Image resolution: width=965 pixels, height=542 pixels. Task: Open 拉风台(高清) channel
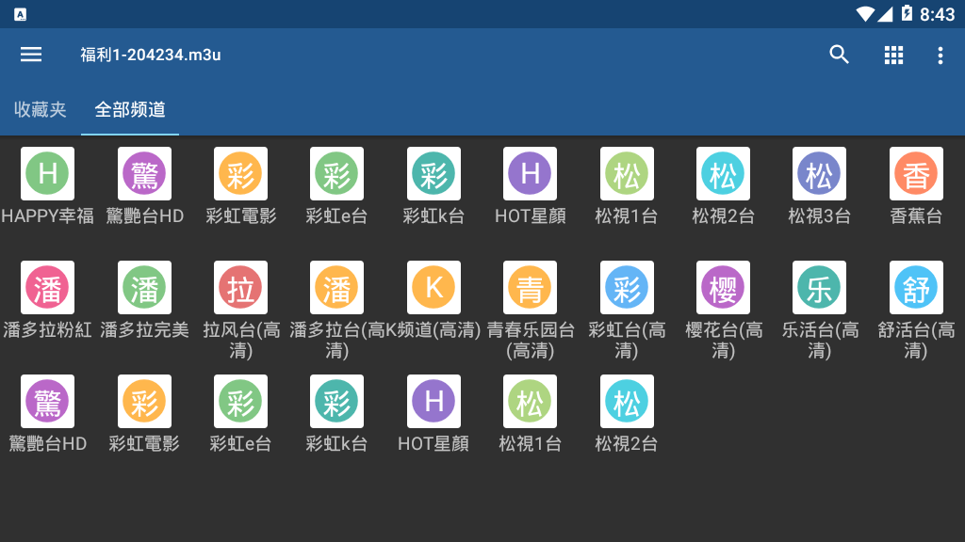point(241,288)
